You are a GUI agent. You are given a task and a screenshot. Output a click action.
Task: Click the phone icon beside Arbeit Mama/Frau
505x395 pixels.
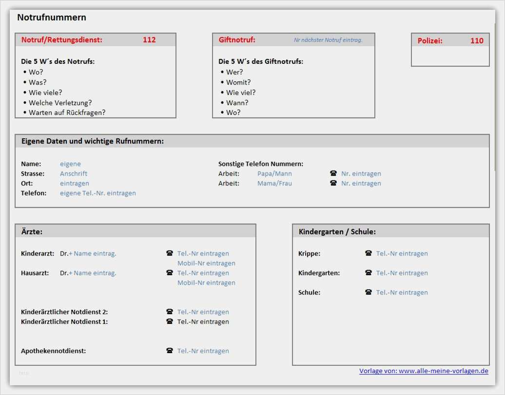[333, 183]
